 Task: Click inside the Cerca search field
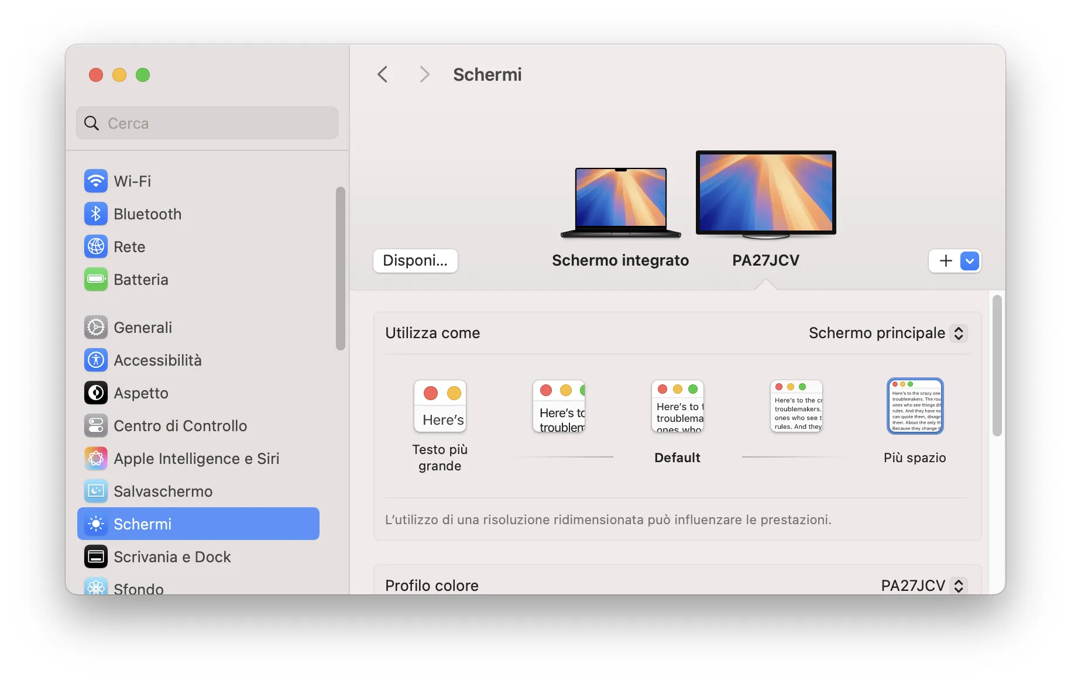207,123
